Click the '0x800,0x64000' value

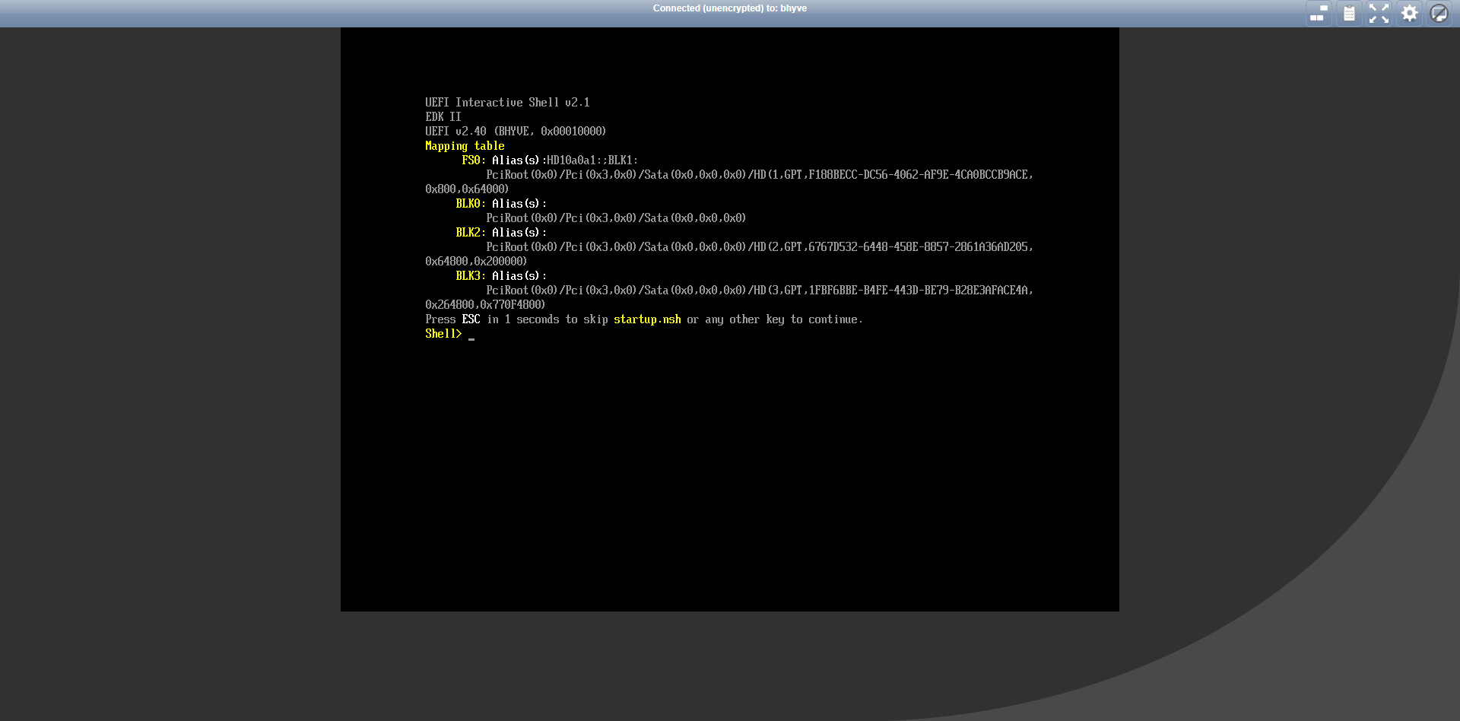[467, 189]
